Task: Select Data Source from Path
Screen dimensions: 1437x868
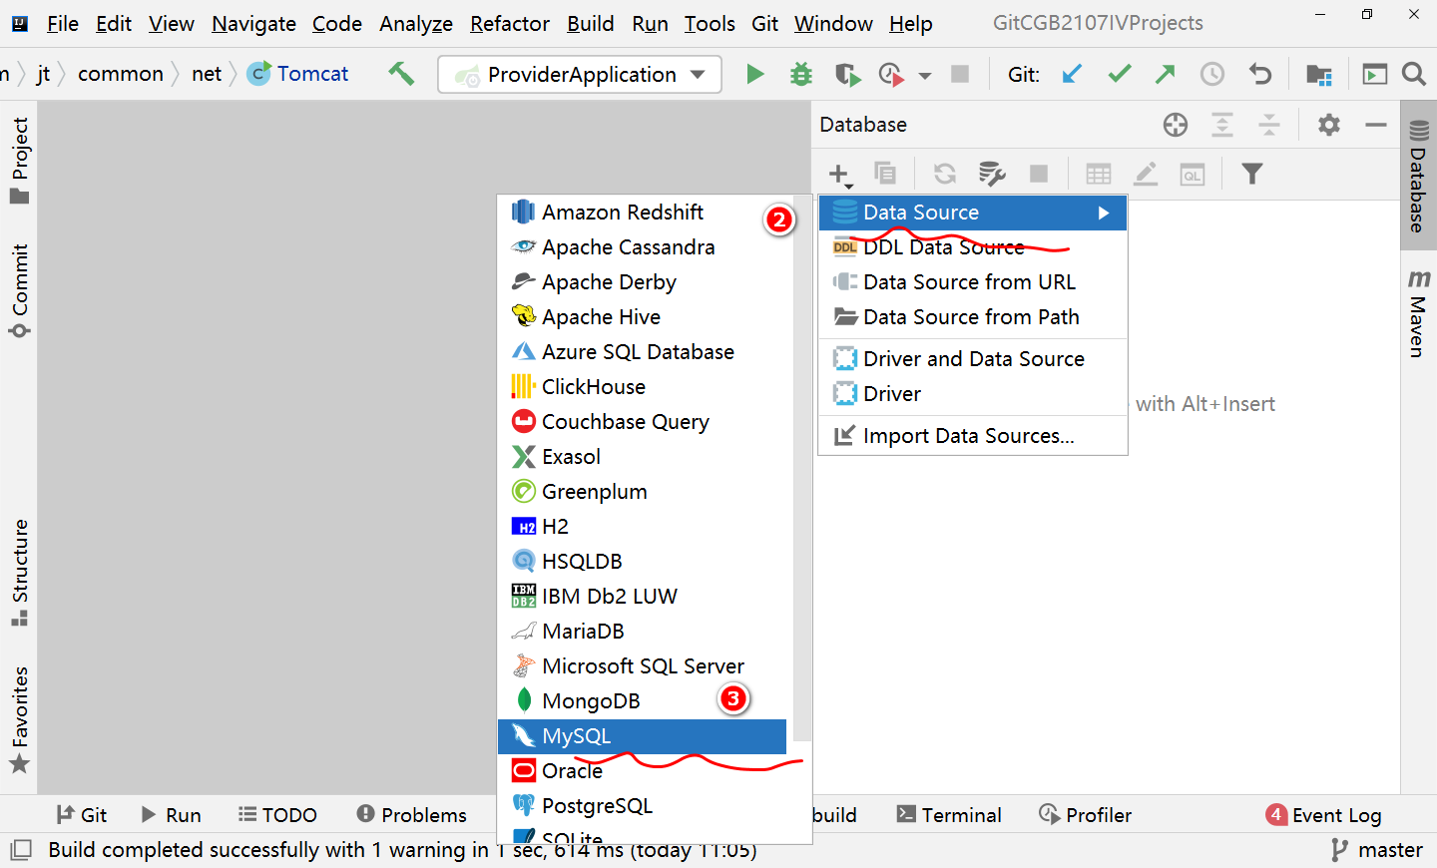Action: click(973, 317)
